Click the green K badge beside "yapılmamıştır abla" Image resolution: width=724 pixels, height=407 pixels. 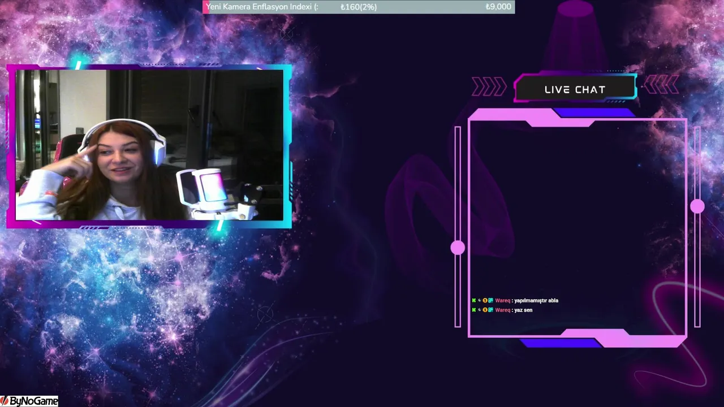click(474, 301)
